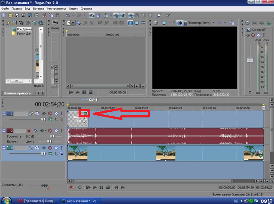274x204 pixels.
Task: Click the media search magnifier in Project Media toolbar
Action: click(40, 23)
